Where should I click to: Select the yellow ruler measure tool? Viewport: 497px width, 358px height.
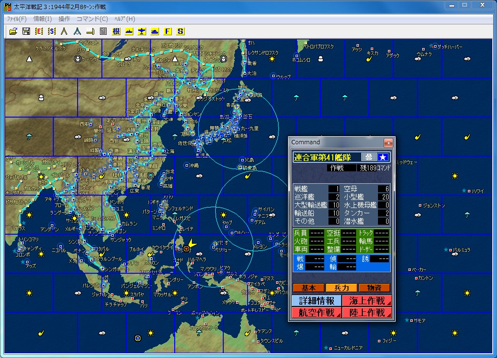click(x=90, y=31)
